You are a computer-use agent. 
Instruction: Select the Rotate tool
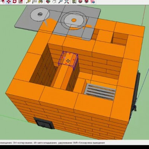point(15,1)
